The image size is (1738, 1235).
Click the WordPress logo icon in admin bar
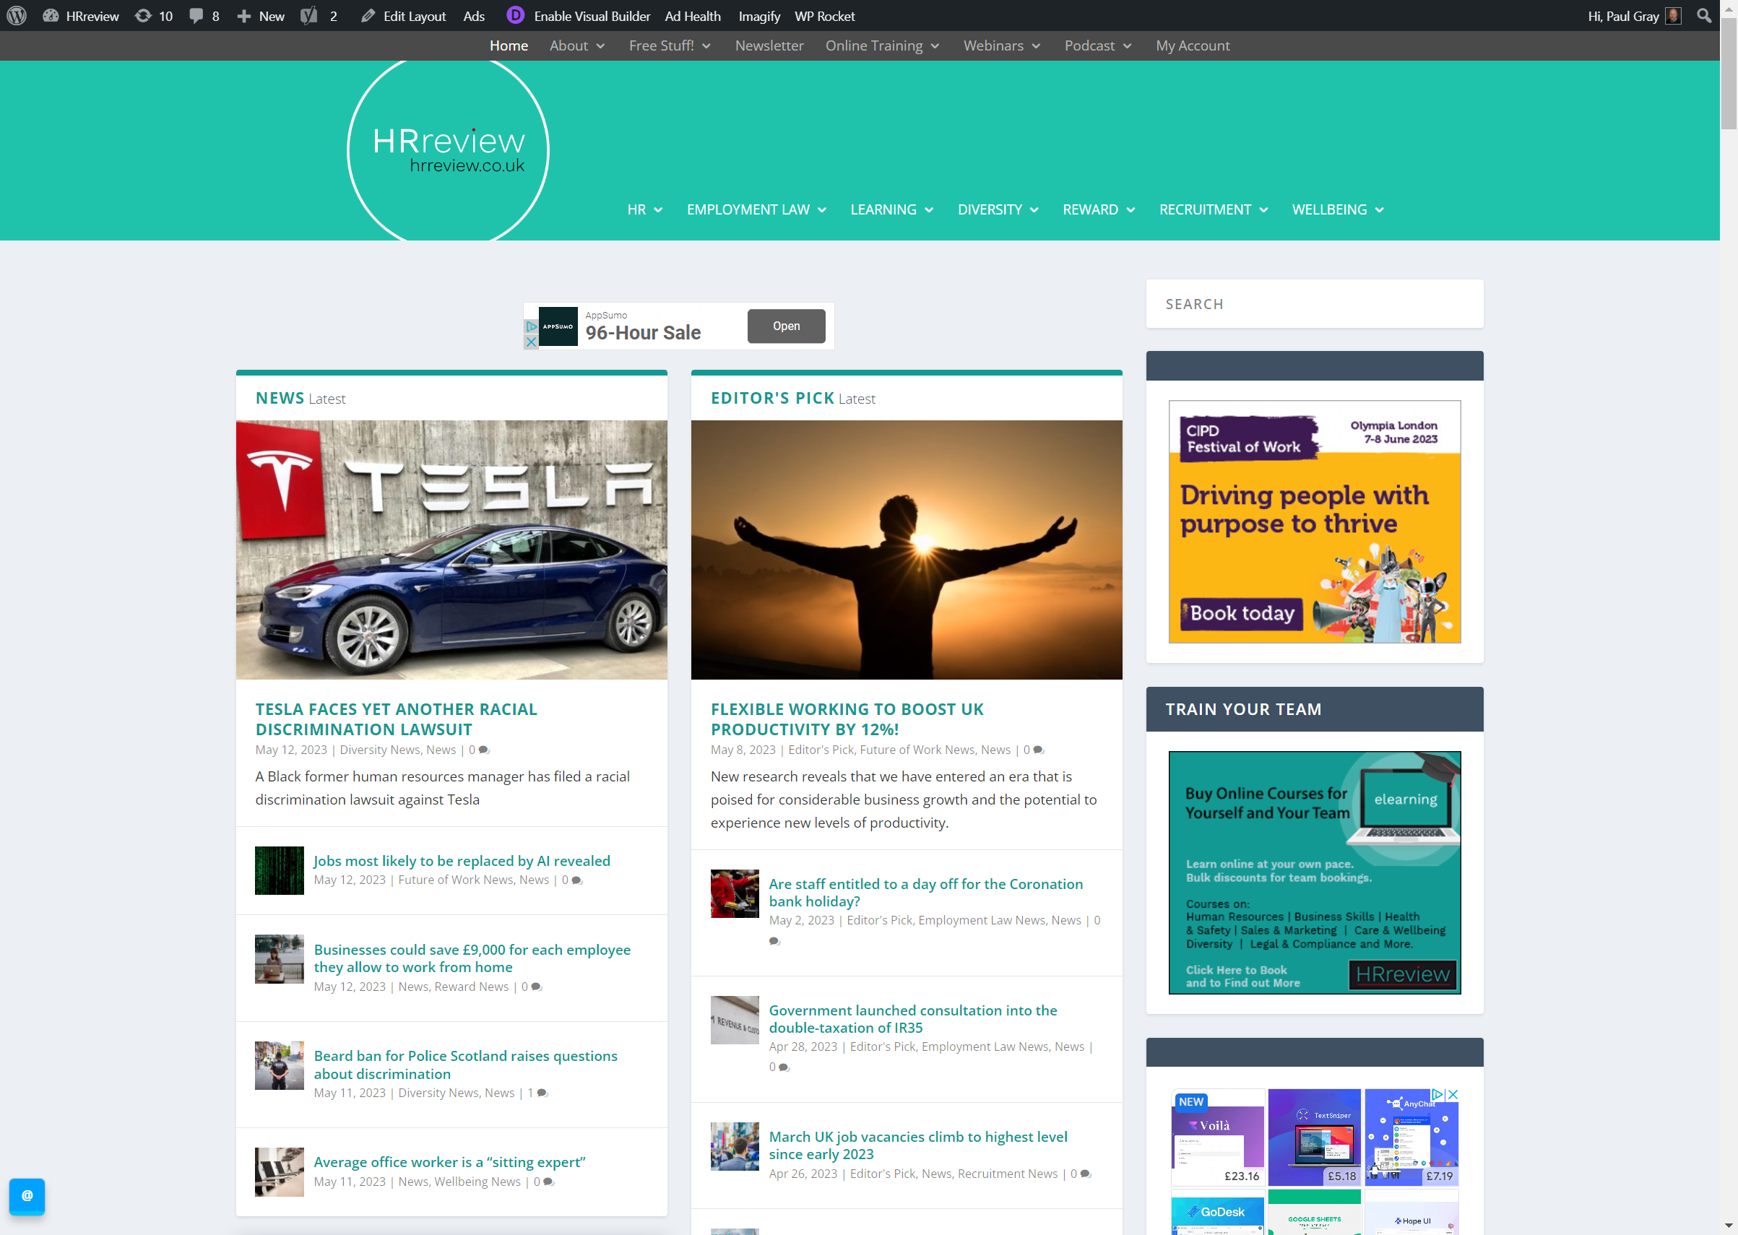[17, 15]
